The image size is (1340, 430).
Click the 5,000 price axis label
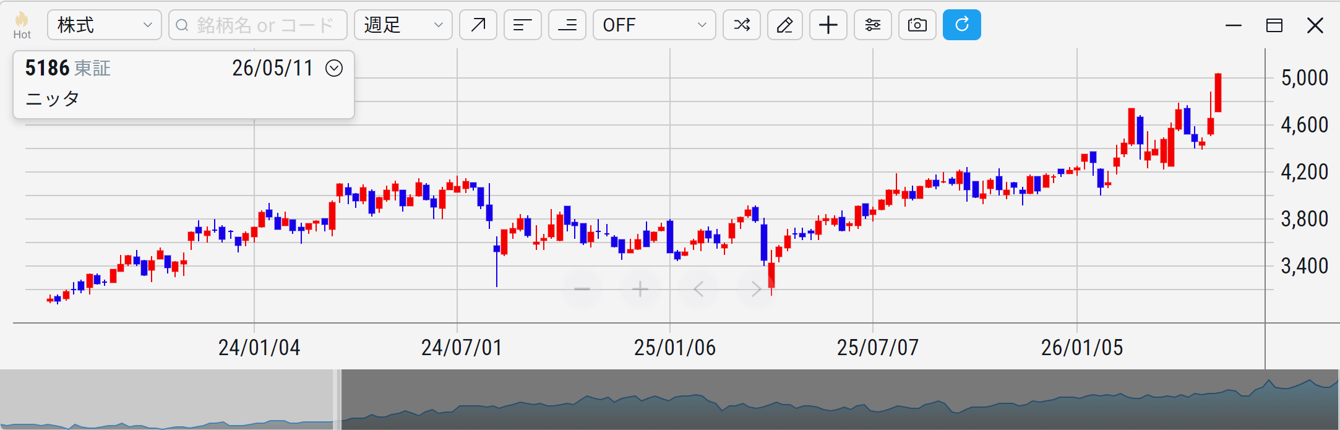pos(1304,78)
